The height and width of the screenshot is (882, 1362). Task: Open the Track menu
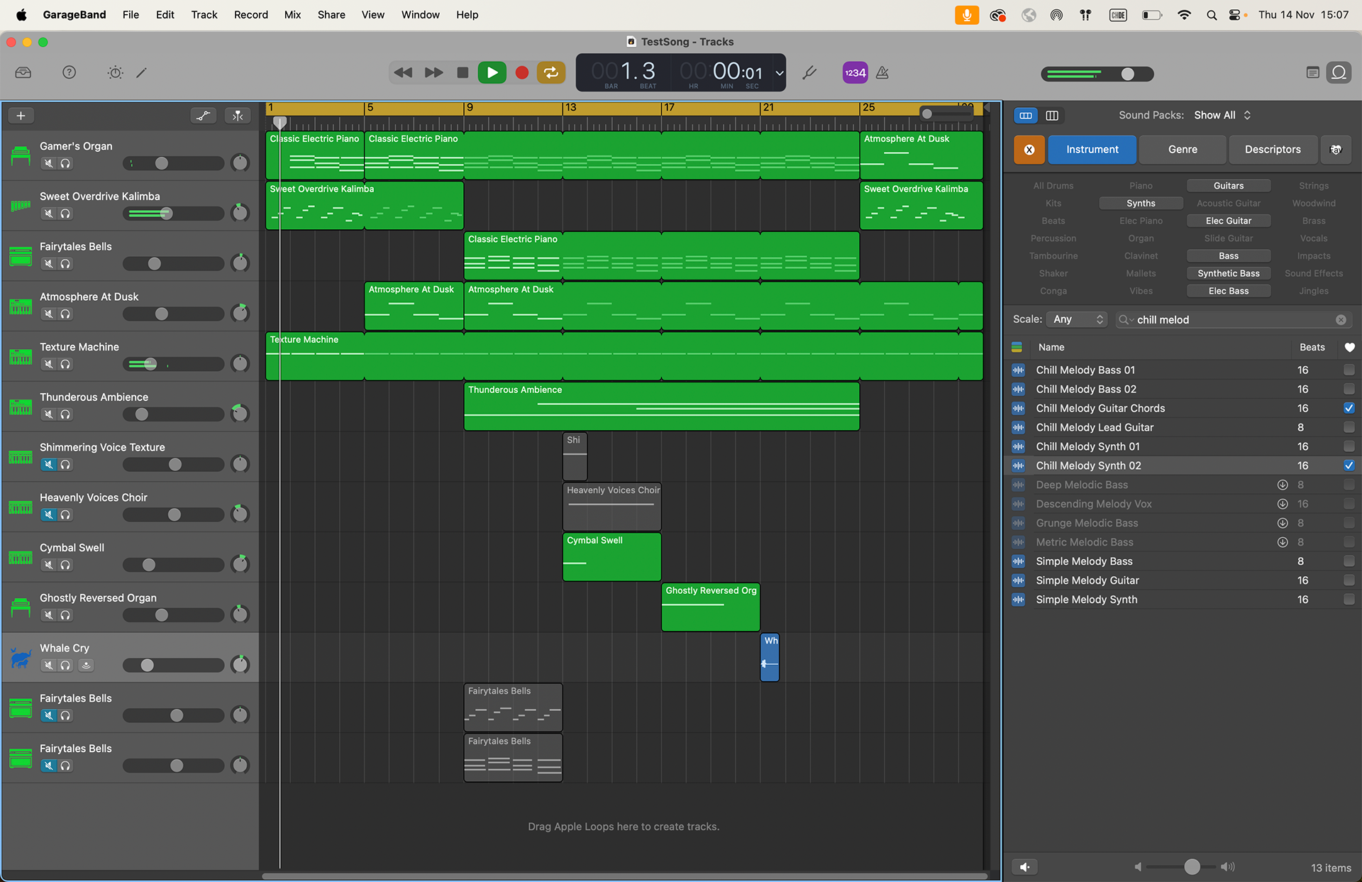204,15
